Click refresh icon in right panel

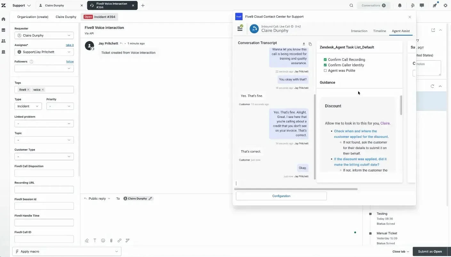432,86
